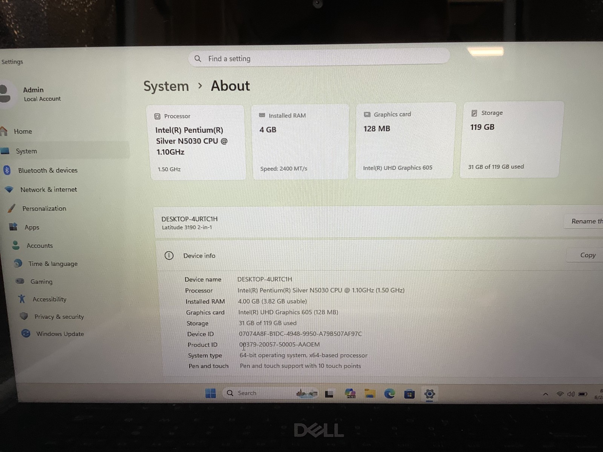Click the Settings gear on the taskbar
Image resolution: width=603 pixels, height=452 pixels.
point(430,394)
